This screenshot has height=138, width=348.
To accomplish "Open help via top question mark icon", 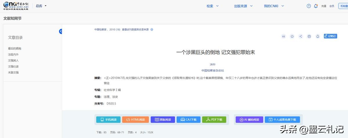I will [x=309, y=6].
